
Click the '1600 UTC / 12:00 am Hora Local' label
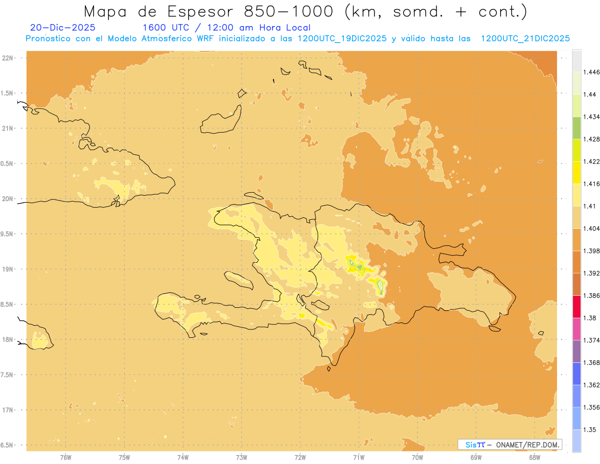tap(226, 28)
